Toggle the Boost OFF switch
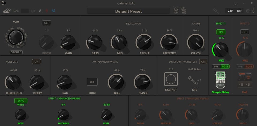 click(x=47, y=23)
